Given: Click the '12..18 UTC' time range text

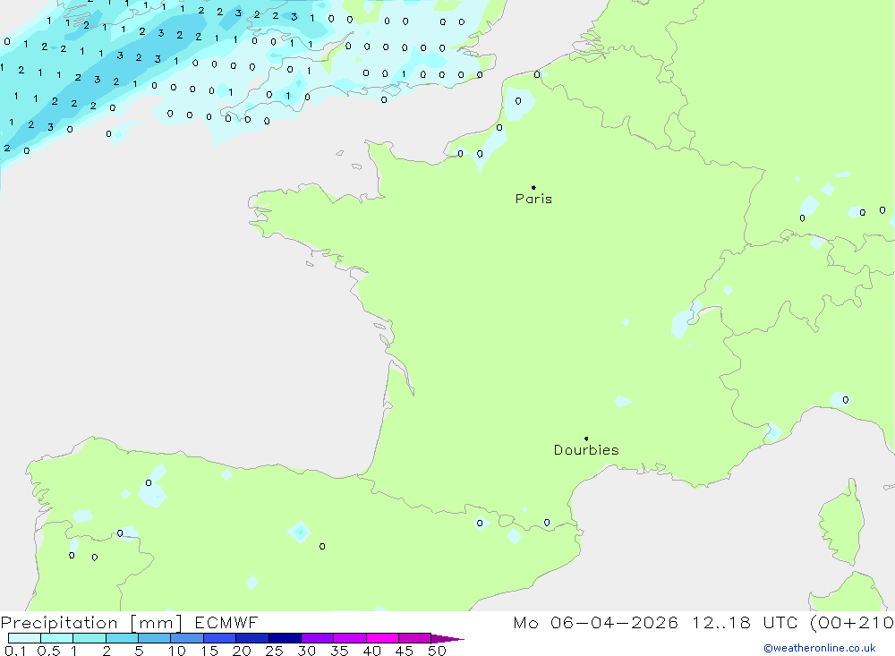Looking at the screenshot, I should [745, 623].
